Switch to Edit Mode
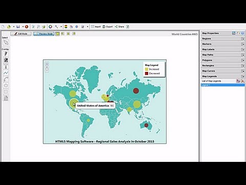The height and width of the screenshot is (185, 246). [21, 34]
